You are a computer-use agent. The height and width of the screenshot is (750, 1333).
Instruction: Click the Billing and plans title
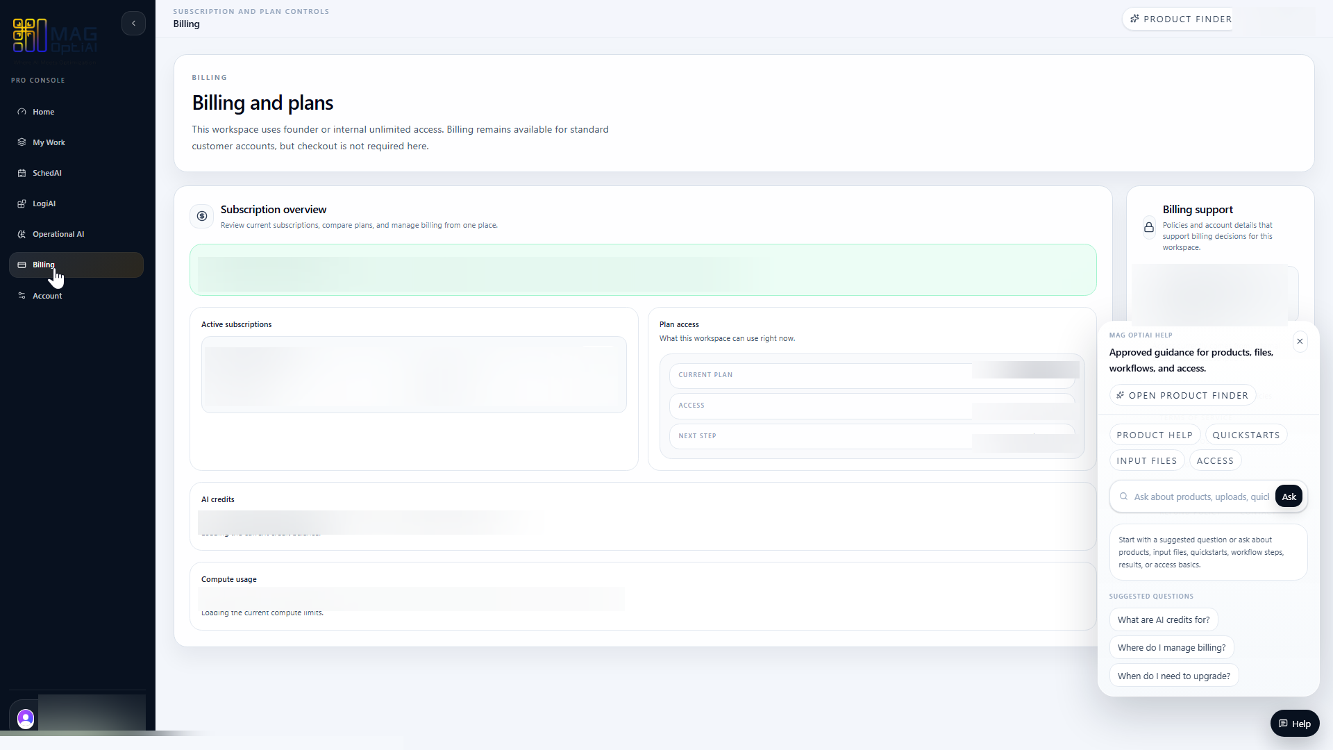coord(262,103)
